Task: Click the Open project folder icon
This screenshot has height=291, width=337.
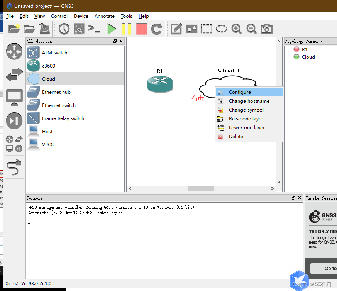Action: point(29,29)
